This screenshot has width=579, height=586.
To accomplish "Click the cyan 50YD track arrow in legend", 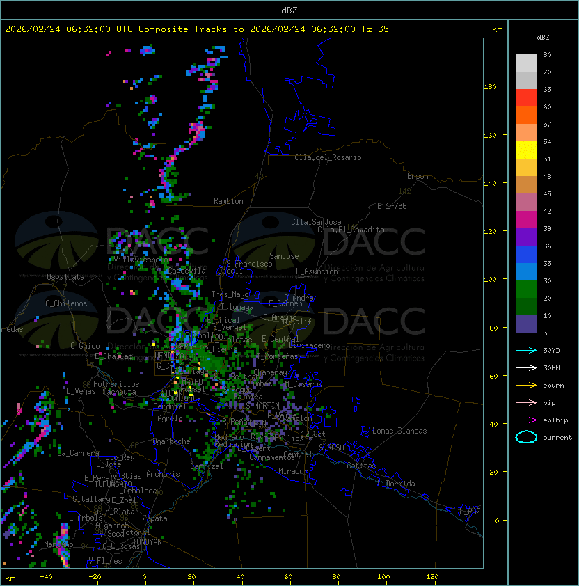I will click(526, 350).
